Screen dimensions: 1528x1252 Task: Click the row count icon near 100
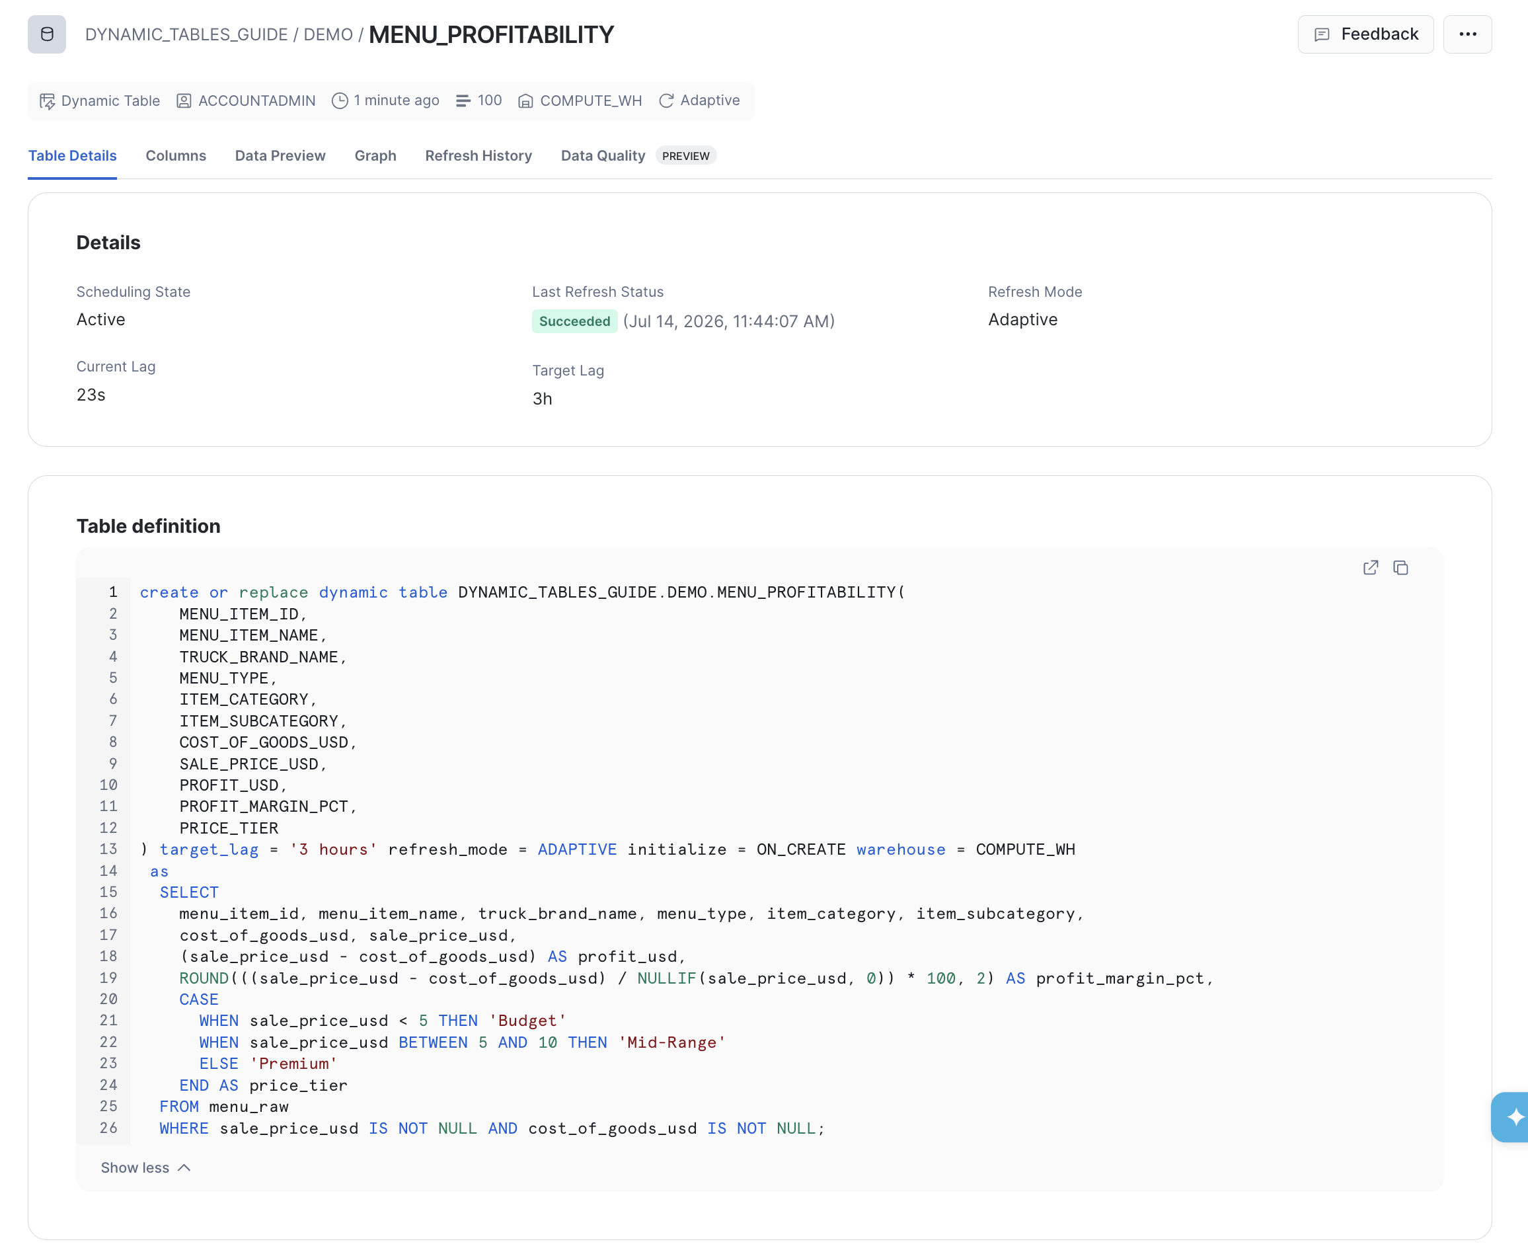pyautogui.click(x=463, y=101)
